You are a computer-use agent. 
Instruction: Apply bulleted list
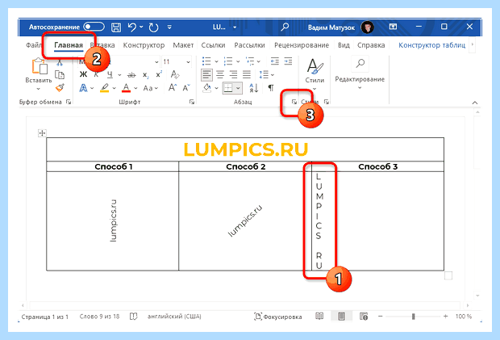[206, 61]
